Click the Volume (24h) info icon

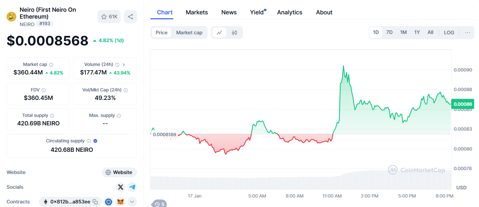point(117,65)
